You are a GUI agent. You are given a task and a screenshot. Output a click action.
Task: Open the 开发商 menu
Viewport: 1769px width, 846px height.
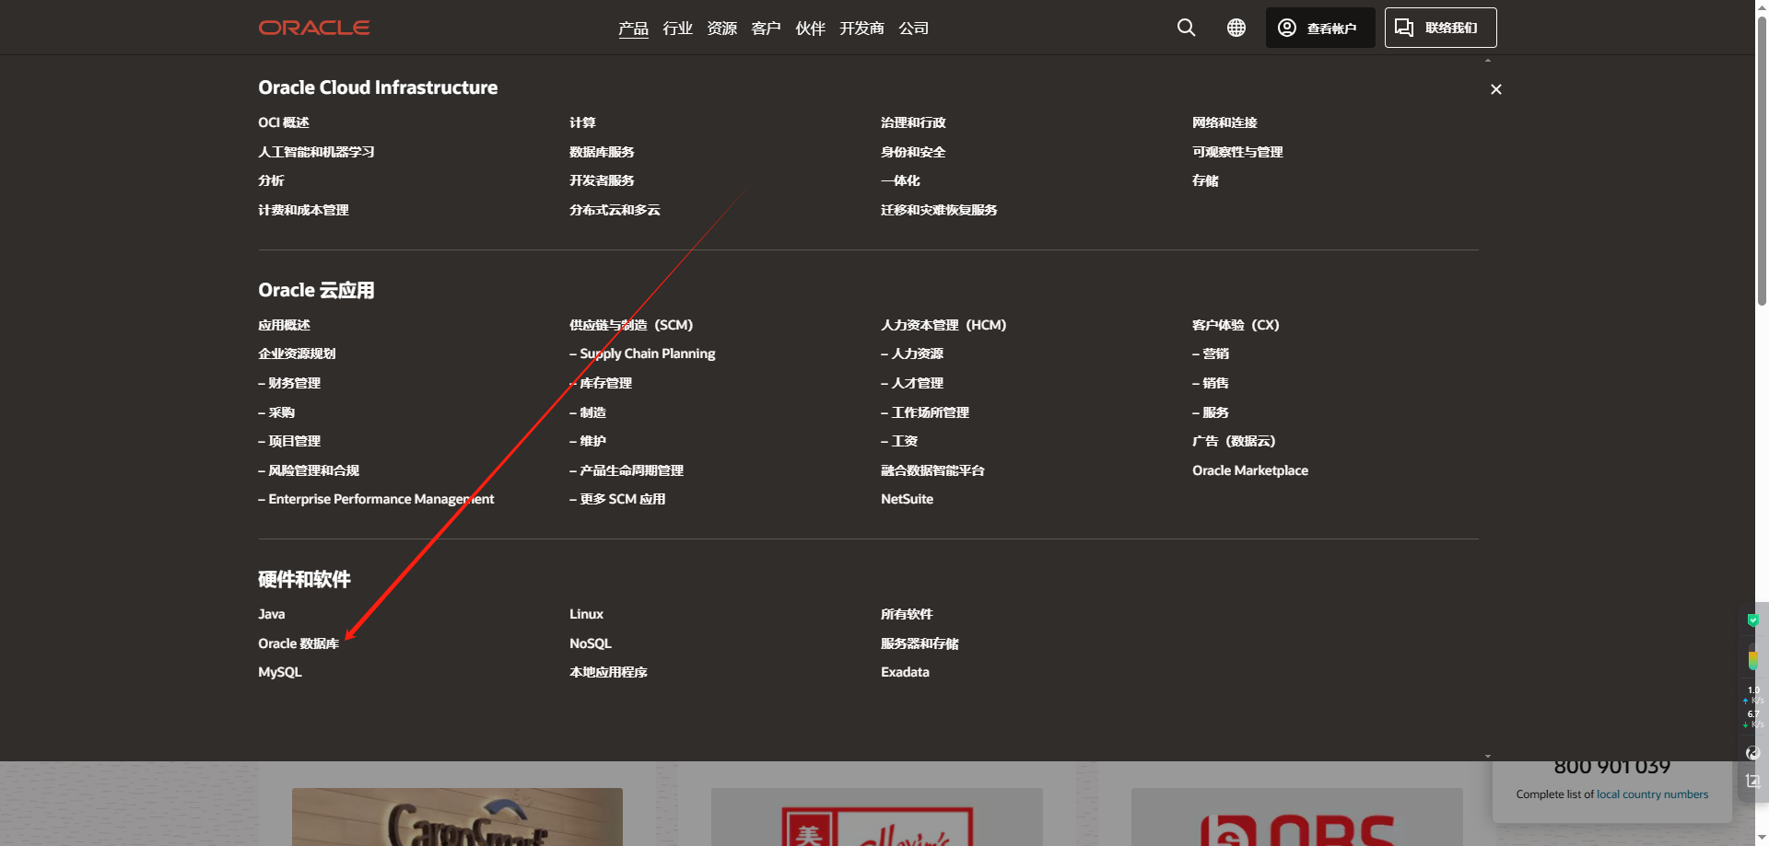pyautogui.click(x=861, y=29)
